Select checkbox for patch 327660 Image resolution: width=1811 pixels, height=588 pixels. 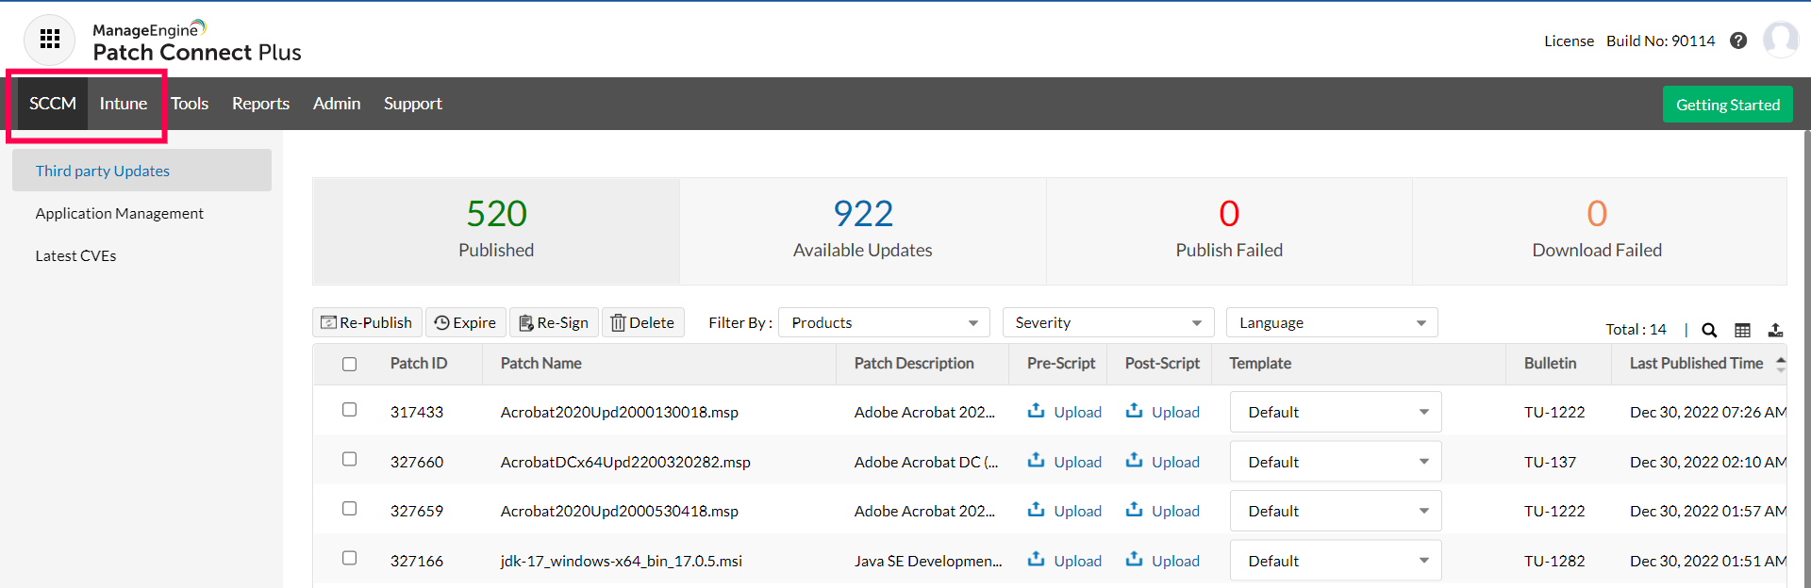point(350,459)
